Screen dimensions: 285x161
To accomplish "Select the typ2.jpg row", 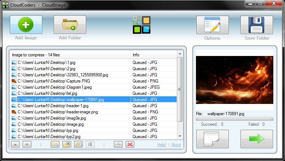I will coord(93,137).
